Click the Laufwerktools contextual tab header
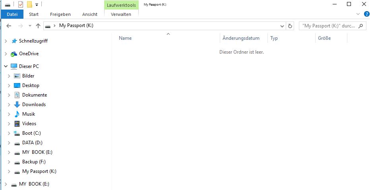The image size is (370, 190). click(x=121, y=5)
